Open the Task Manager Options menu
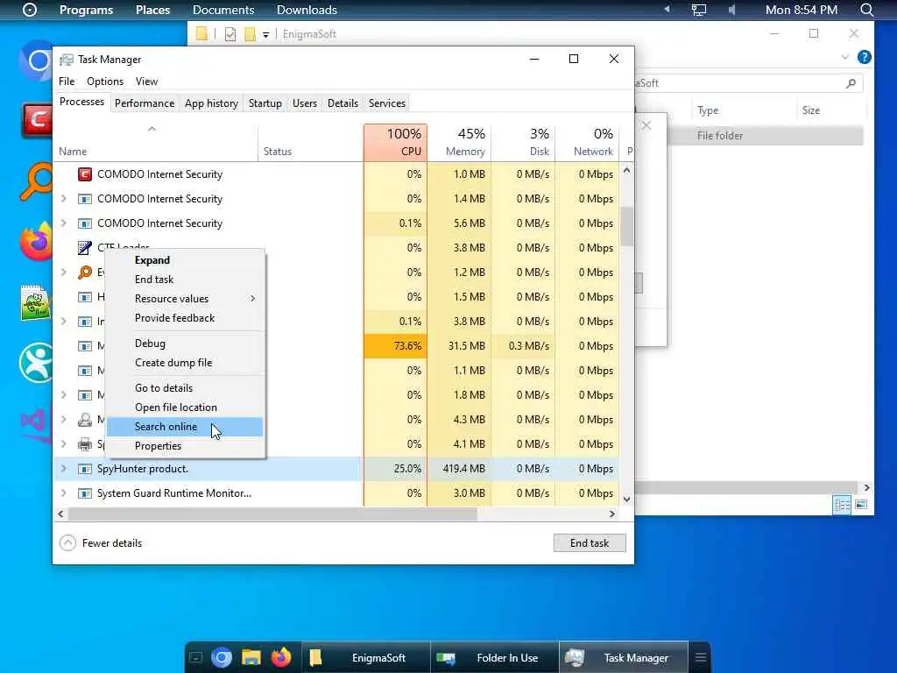The image size is (897, 673). [105, 81]
